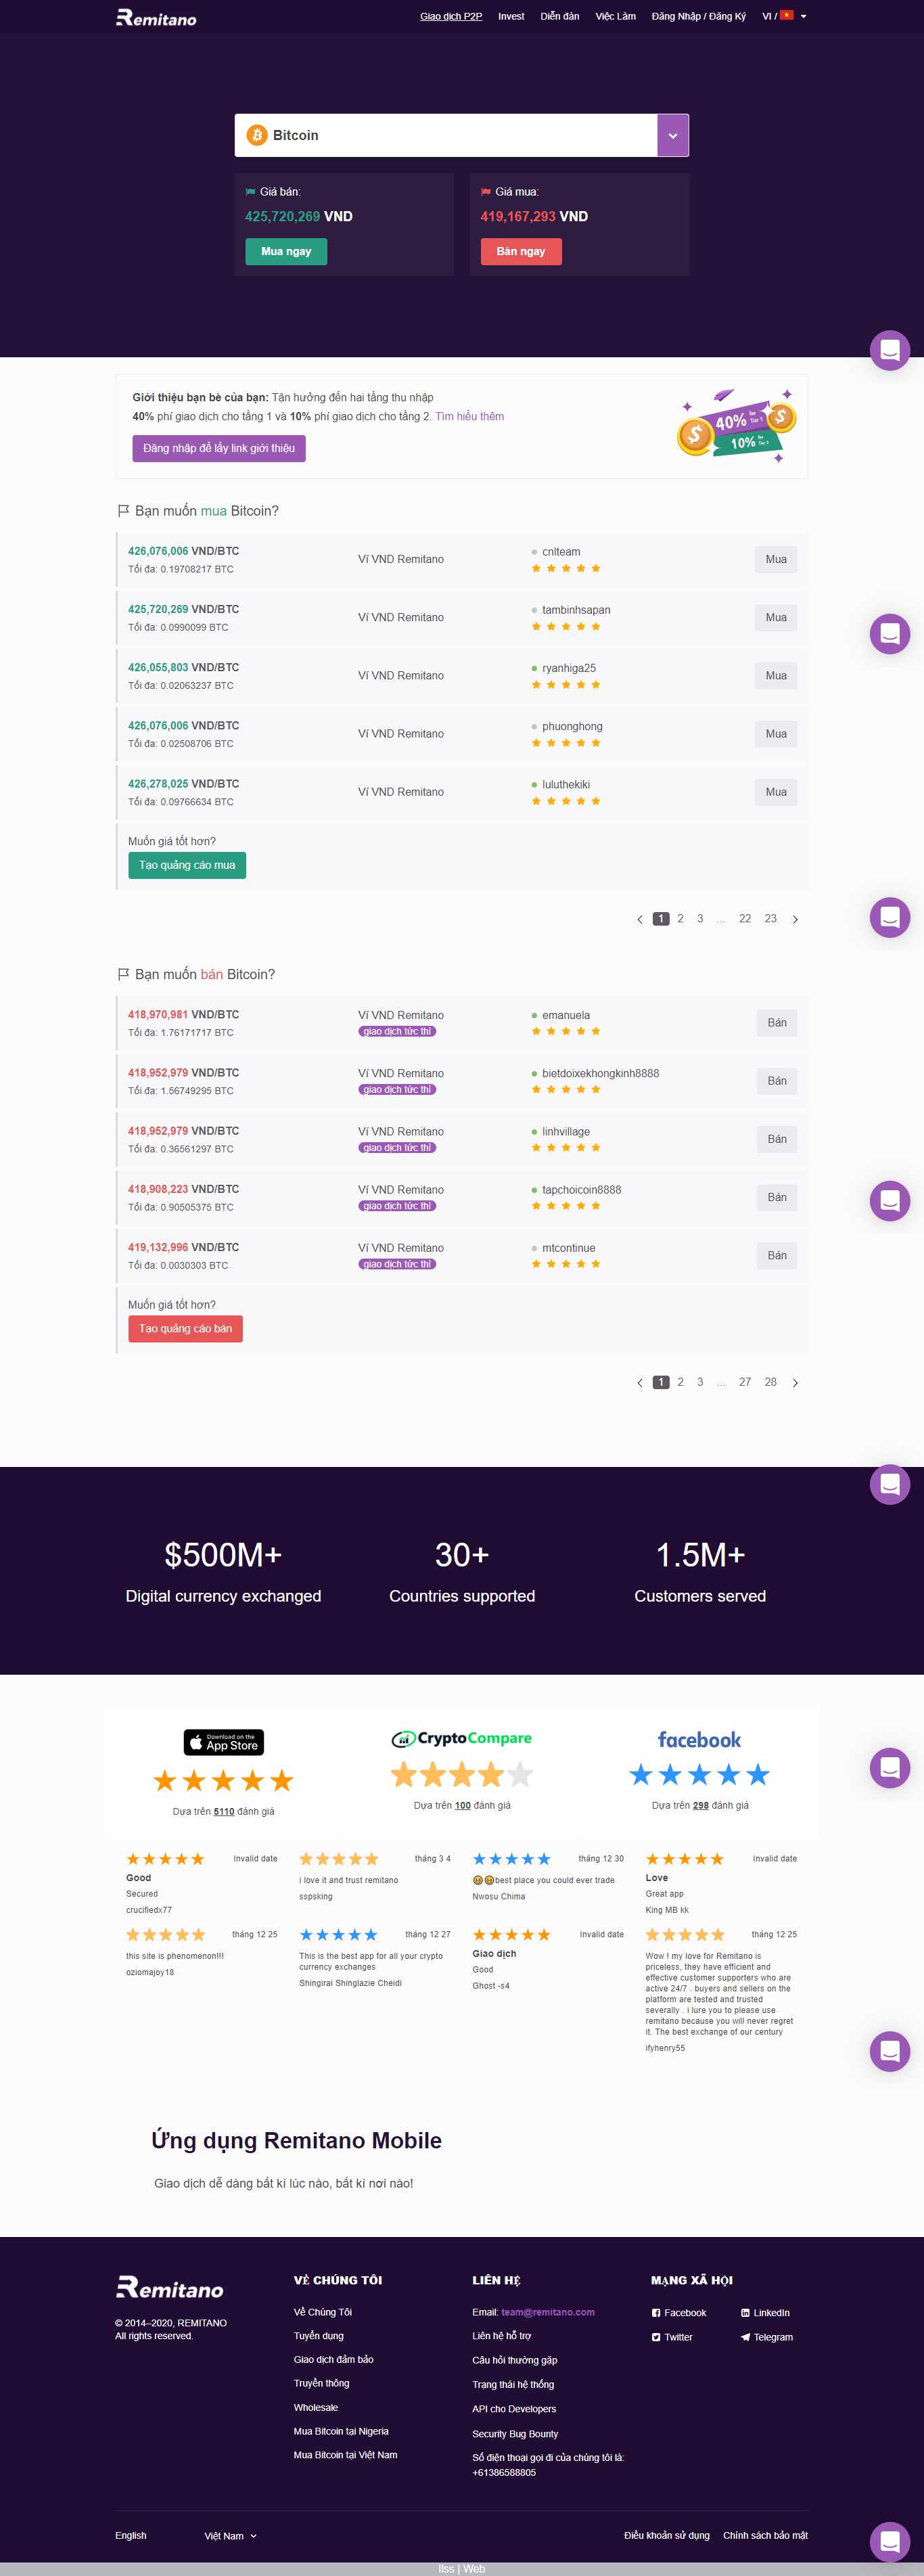Select page 28 in sell pagination
924x2576 pixels.
[770, 1381]
